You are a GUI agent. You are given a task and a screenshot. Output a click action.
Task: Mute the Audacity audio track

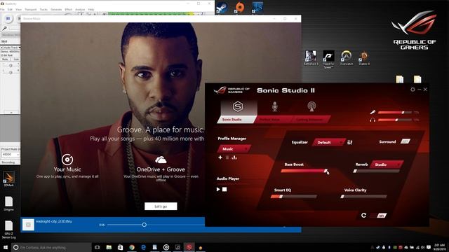click(x=5, y=59)
